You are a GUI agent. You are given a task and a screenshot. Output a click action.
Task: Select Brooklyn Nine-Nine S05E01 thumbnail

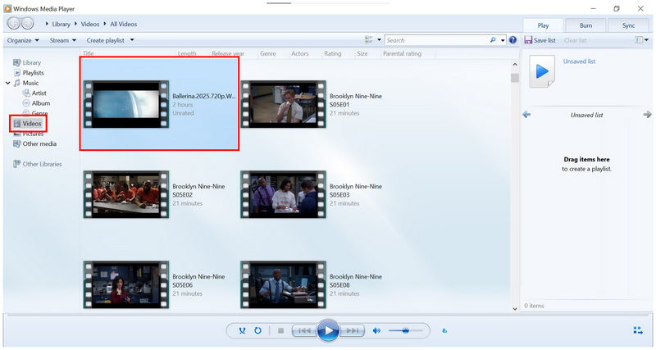tap(283, 104)
